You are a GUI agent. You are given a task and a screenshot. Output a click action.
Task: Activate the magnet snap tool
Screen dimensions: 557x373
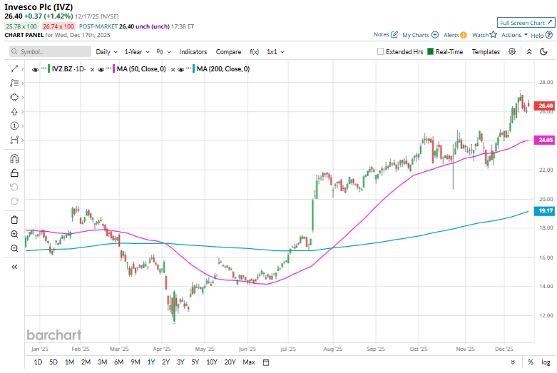[14, 159]
